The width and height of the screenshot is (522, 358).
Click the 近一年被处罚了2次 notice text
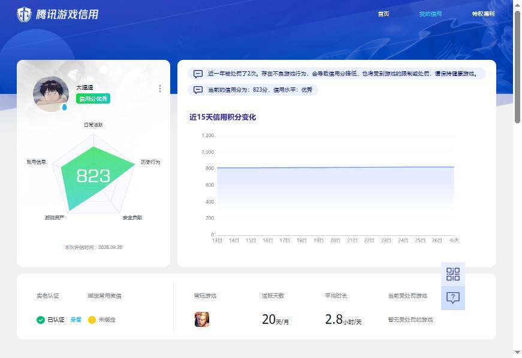[343, 74]
